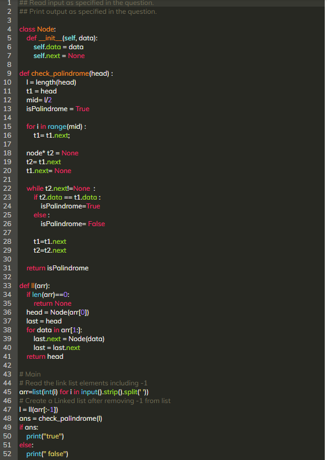Click 'return None' on line 35
327x460 pixels.
[52, 304]
